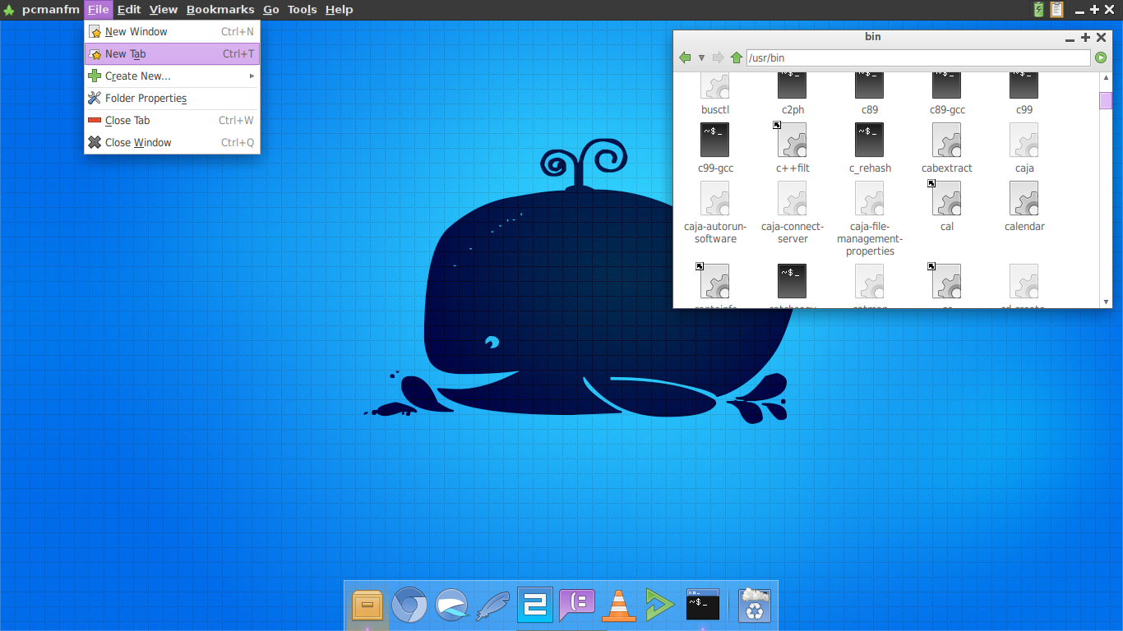Open the Chromium browser from the dock
1123x631 pixels.
[409, 605]
